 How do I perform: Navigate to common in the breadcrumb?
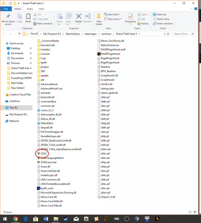pyautogui.click(x=106, y=34)
